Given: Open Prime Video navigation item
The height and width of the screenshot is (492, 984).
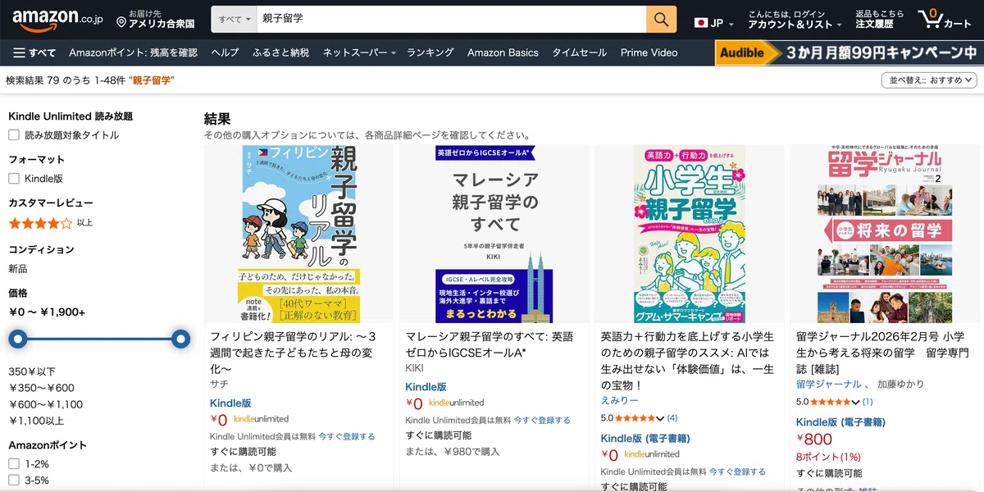Looking at the screenshot, I should [649, 52].
